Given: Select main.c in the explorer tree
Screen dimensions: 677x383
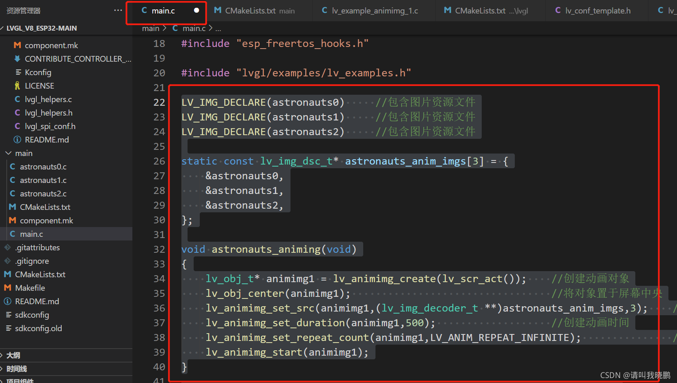Looking at the screenshot, I should click(x=66, y=234).
